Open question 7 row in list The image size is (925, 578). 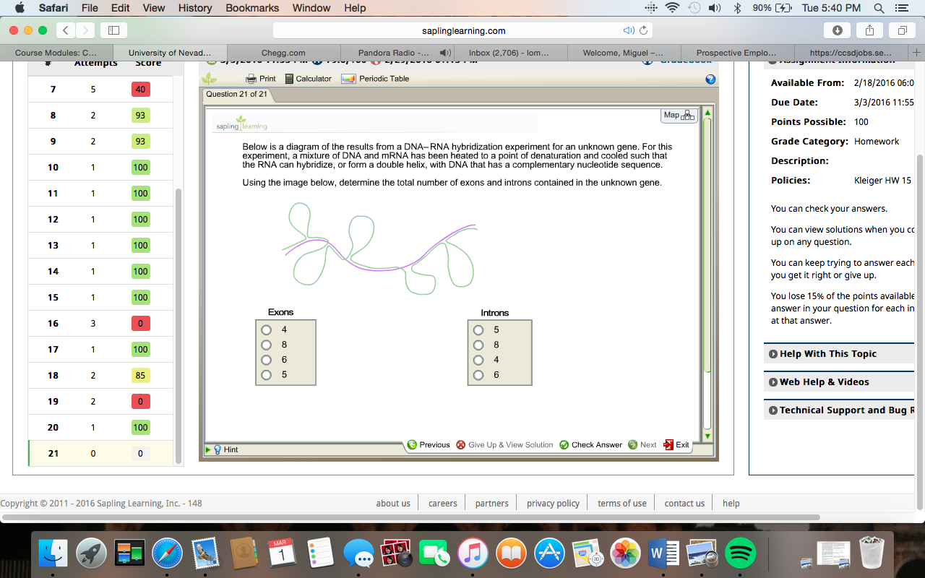tap(100, 90)
